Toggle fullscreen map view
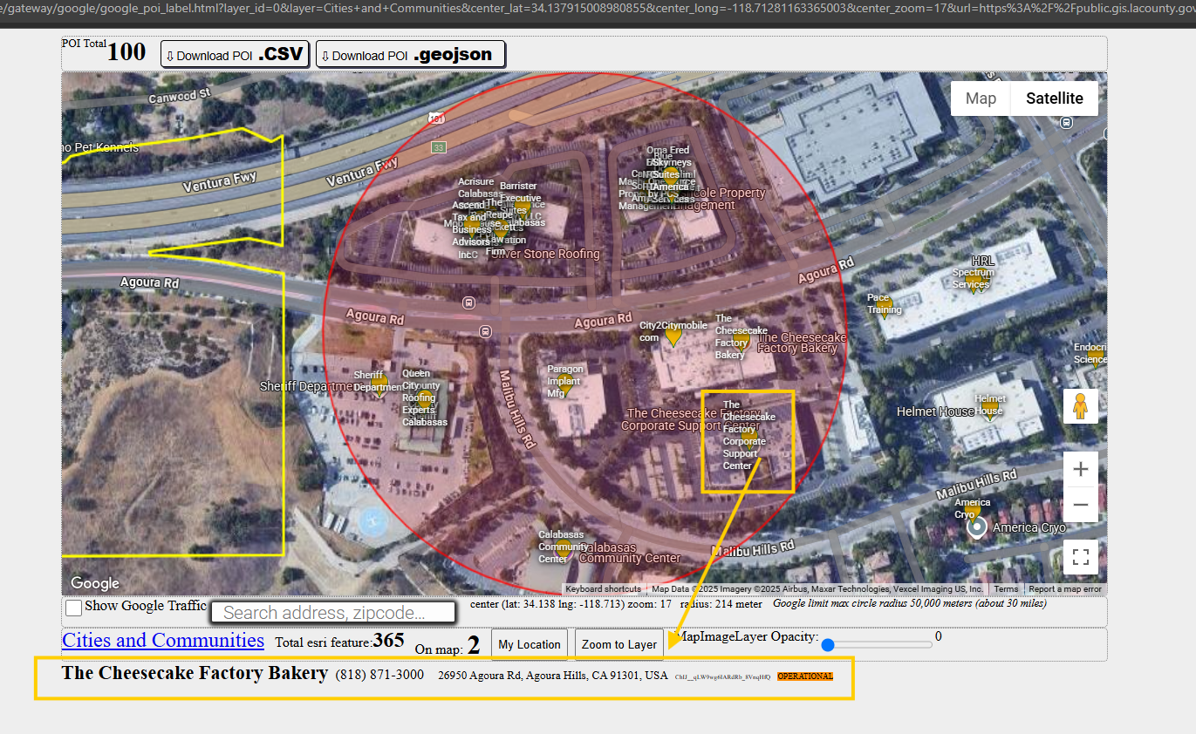 (x=1080, y=557)
